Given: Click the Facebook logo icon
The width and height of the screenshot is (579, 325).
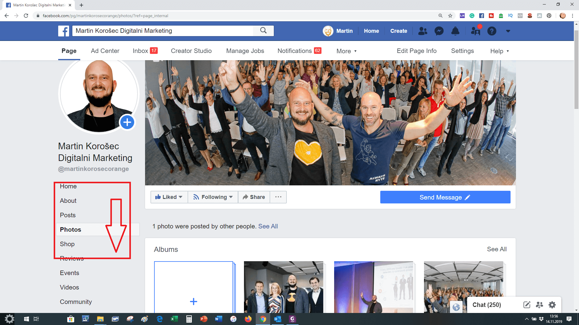Looking at the screenshot, I should 64,31.
